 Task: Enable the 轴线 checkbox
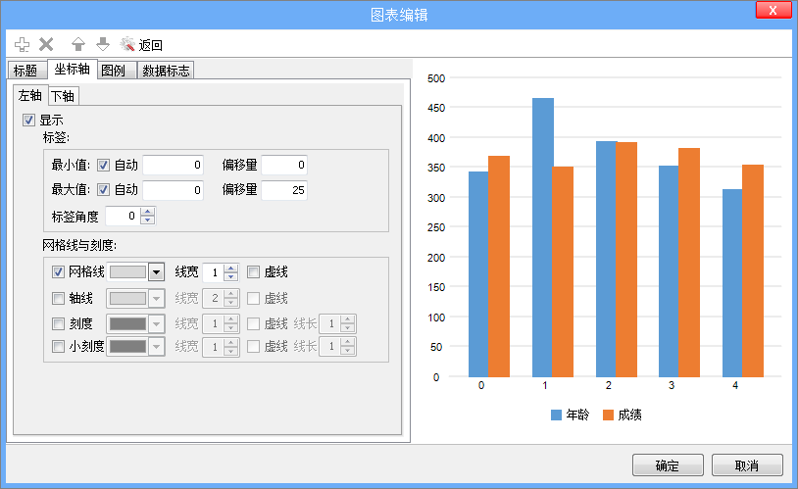pyautogui.click(x=58, y=298)
